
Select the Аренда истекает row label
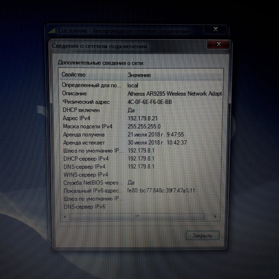(x=84, y=143)
